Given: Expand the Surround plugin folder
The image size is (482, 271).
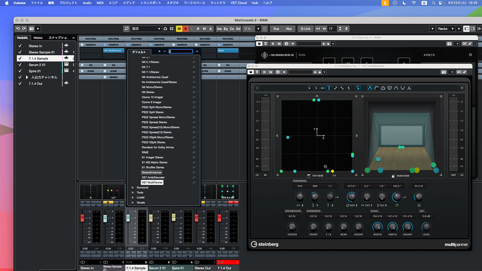Looking at the screenshot, I should [x=134, y=187].
